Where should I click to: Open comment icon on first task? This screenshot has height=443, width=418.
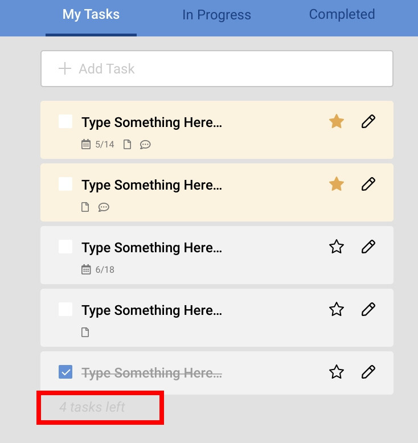tap(145, 144)
